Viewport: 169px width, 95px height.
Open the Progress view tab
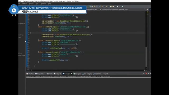[77, 74]
